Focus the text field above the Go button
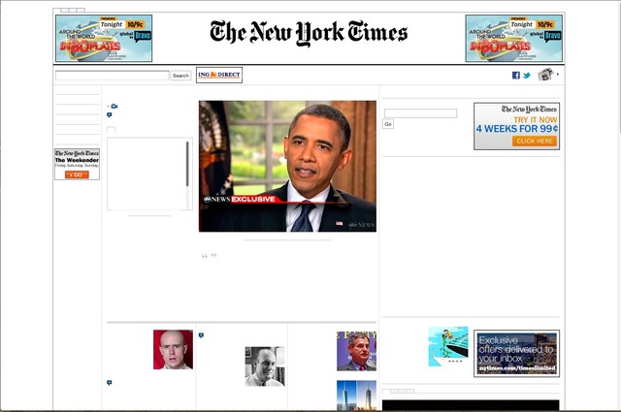621x412 pixels. [x=420, y=113]
